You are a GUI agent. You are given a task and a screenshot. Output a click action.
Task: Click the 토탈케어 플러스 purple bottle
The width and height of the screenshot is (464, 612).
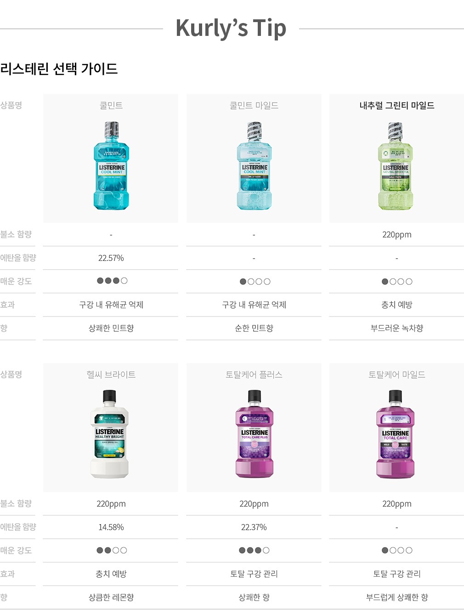click(254, 434)
